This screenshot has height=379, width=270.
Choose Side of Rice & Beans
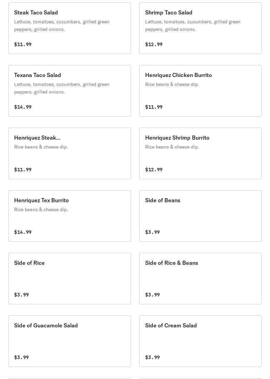(171, 263)
